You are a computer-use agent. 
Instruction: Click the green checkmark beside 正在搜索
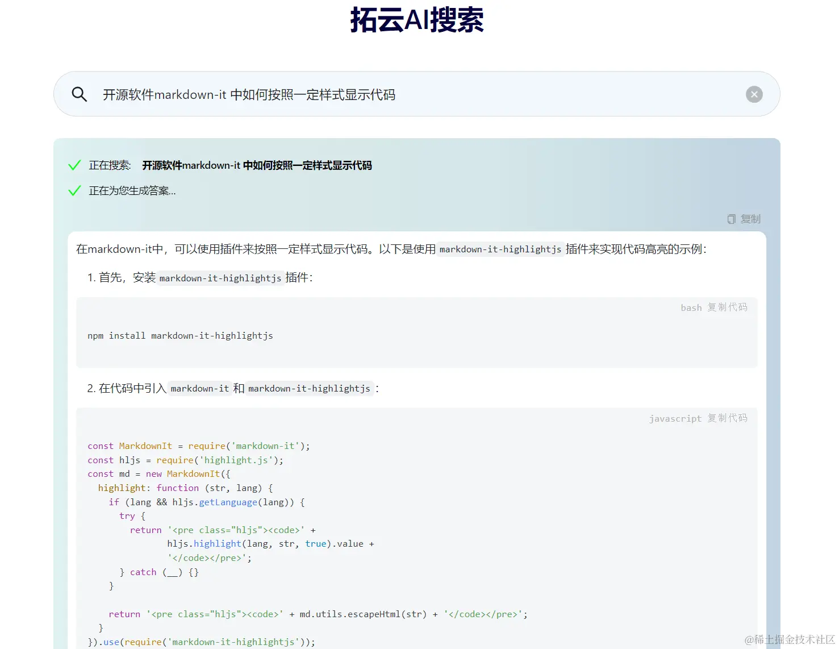coord(74,164)
